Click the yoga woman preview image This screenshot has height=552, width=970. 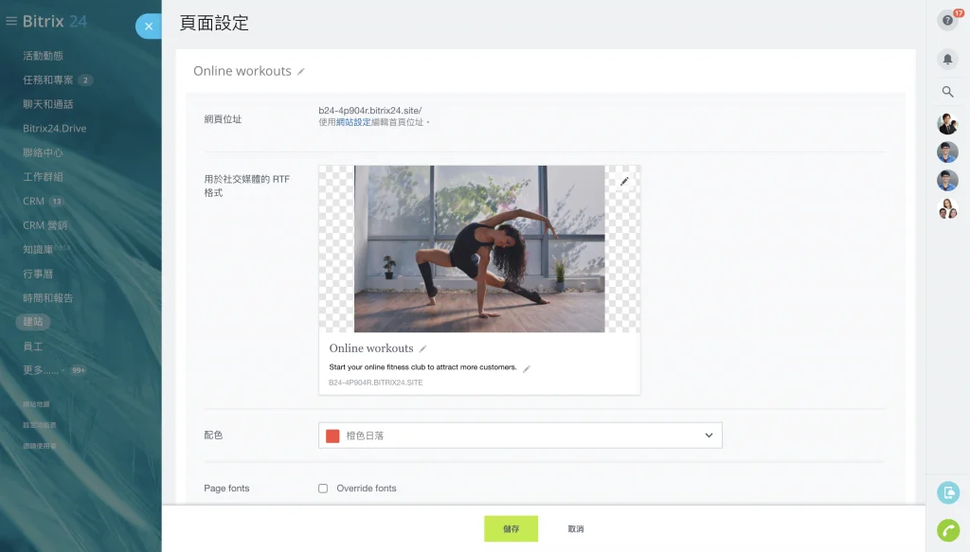click(479, 249)
